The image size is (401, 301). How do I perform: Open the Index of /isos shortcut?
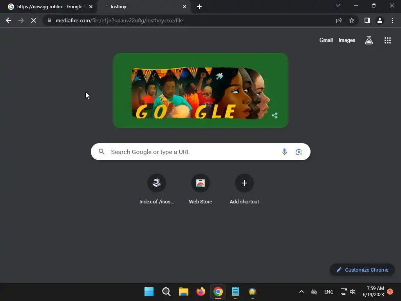(157, 189)
